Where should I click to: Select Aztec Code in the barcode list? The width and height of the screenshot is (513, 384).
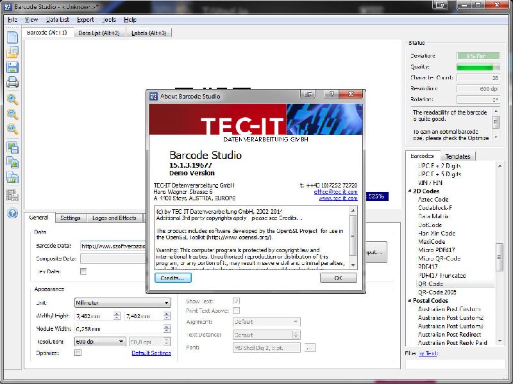click(433, 200)
